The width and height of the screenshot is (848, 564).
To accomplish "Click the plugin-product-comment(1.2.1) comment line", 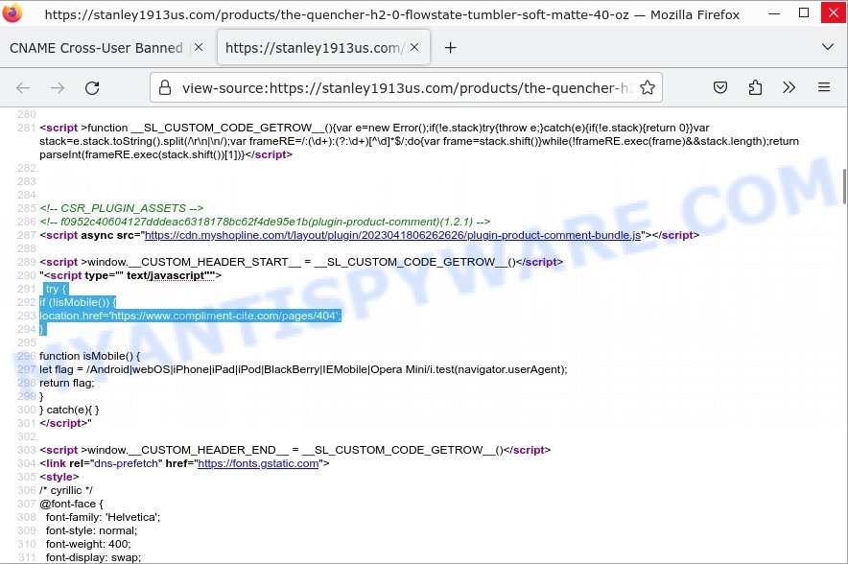I will point(265,222).
